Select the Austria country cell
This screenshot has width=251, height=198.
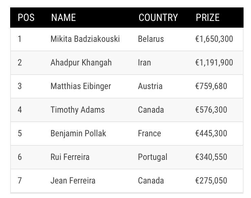(x=150, y=86)
